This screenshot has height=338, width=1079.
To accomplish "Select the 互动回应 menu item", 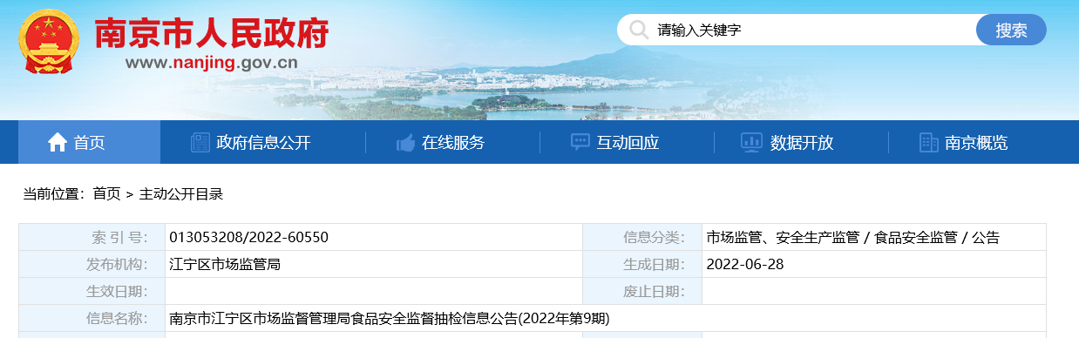I will (x=628, y=143).
